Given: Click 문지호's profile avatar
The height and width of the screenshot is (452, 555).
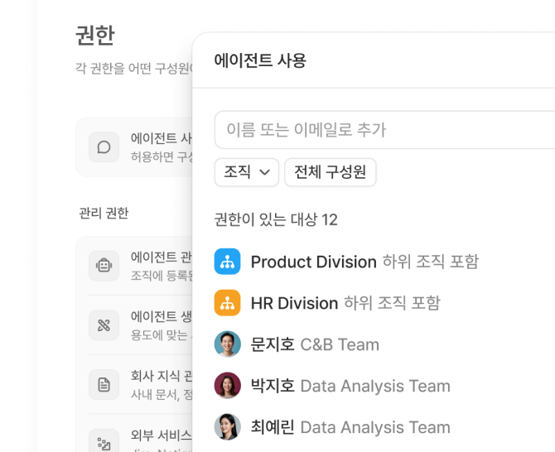Looking at the screenshot, I should pyautogui.click(x=227, y=344).
